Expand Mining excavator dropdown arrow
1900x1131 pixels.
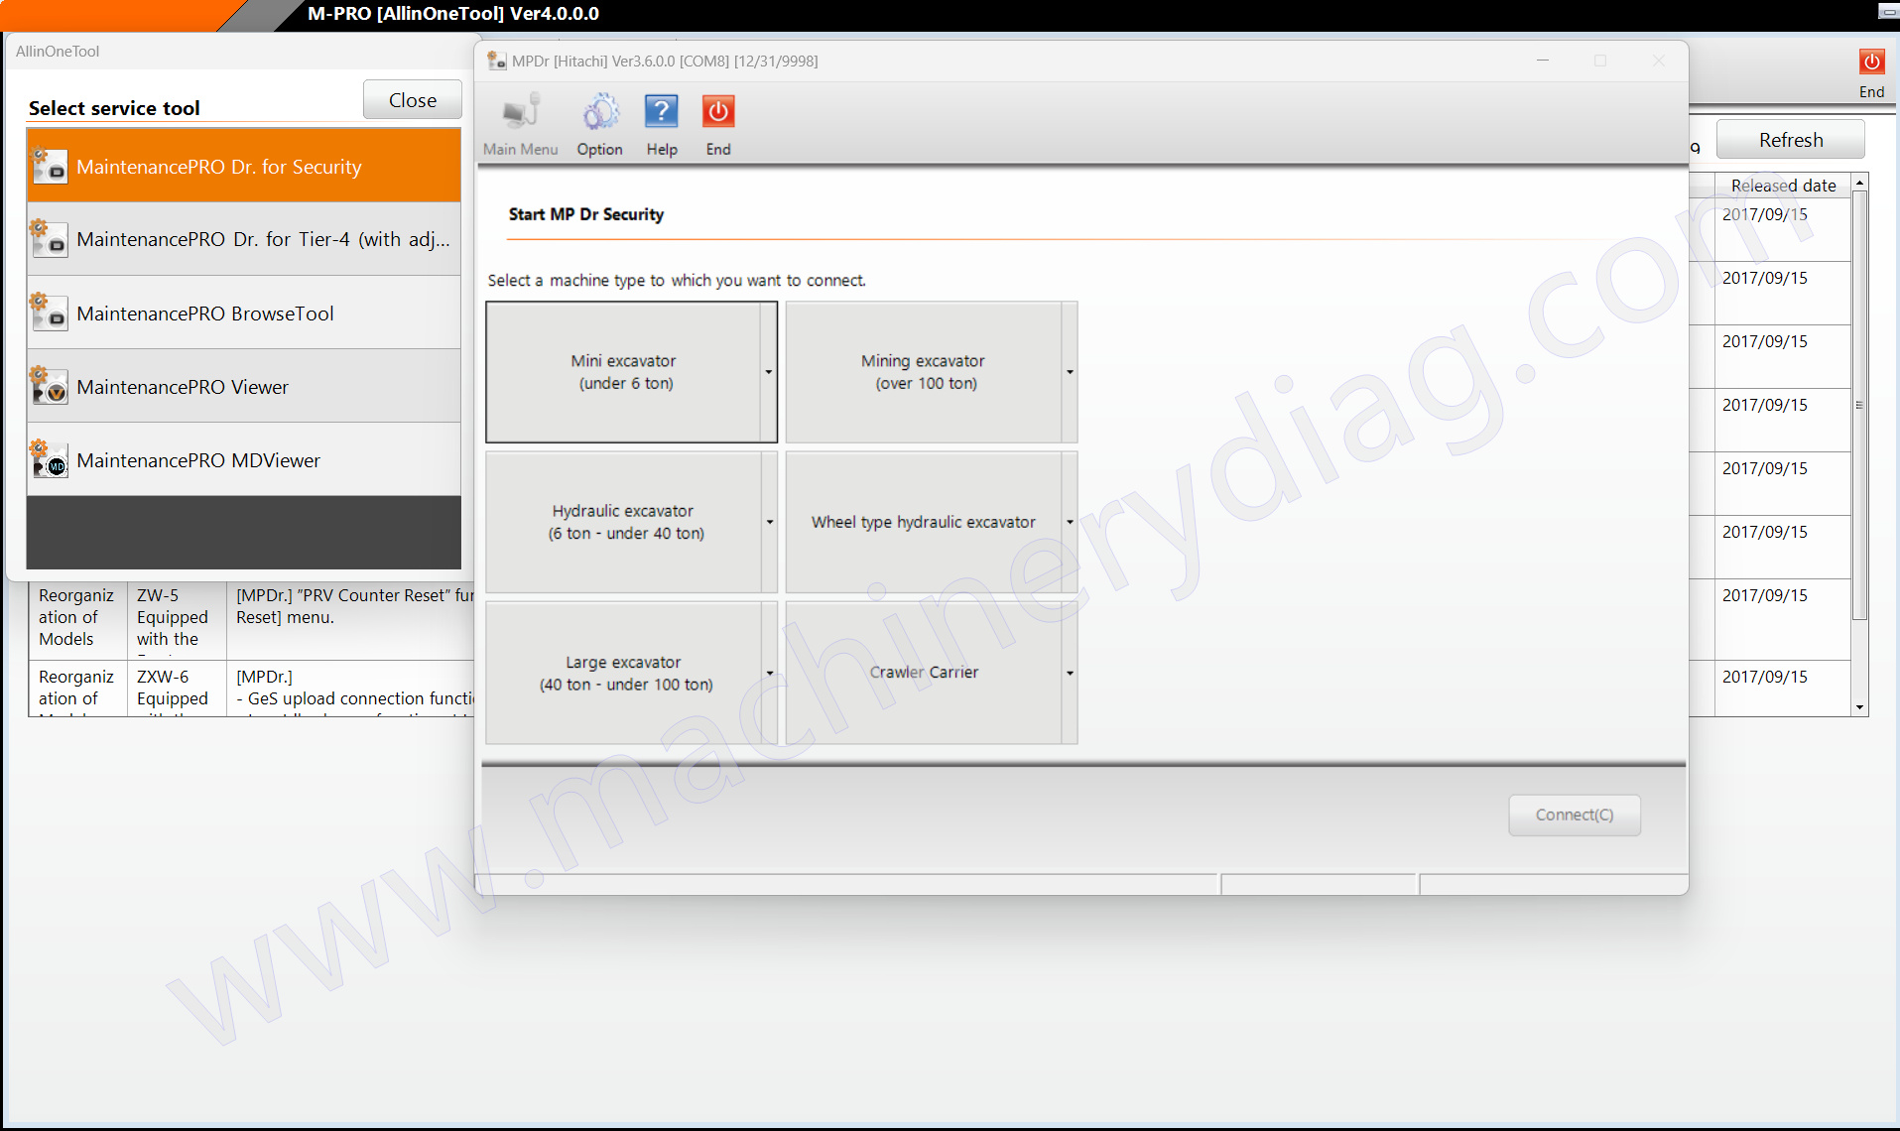1070,372
